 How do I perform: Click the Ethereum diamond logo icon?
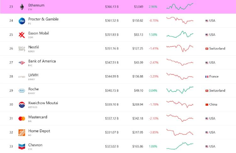click(x=22, y=7)
